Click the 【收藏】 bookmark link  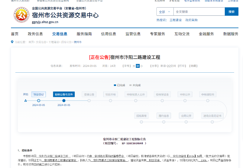pyautogui.click(x=193, y=66)
